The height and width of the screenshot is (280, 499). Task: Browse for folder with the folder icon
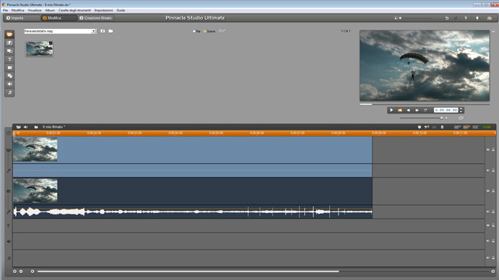coord(111,31)
